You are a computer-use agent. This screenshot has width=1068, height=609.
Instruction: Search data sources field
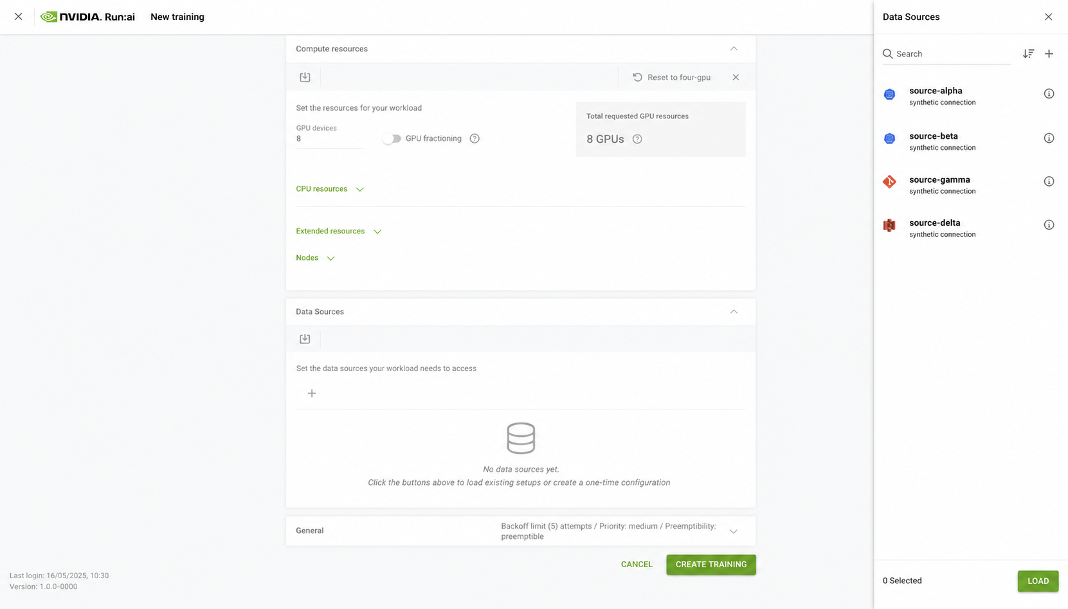click(946, 54)
